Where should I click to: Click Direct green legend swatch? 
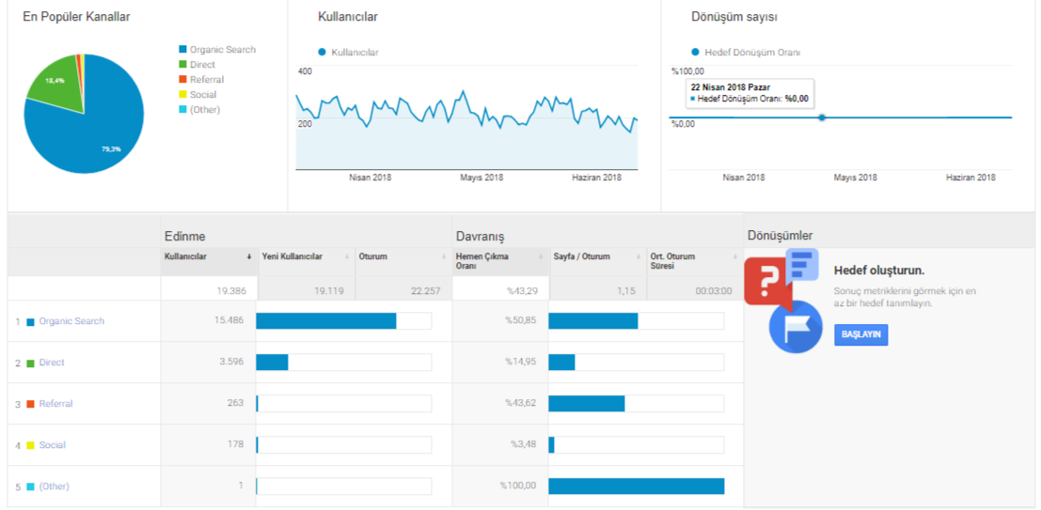(182, 64)
